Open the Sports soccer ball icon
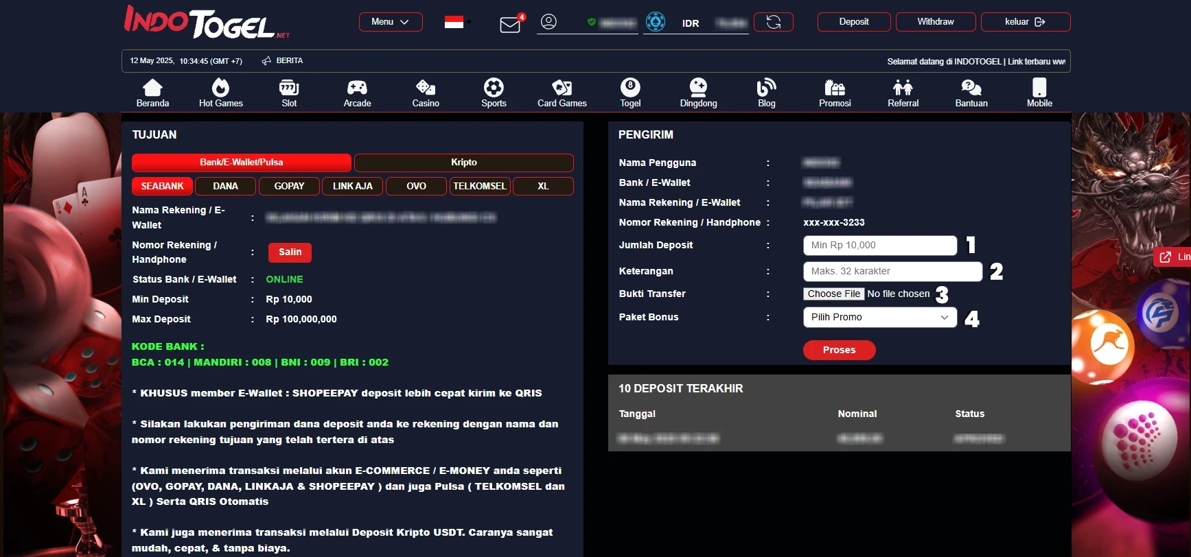The height and width of the screenshot is (557, 1191). coord(494,87)
